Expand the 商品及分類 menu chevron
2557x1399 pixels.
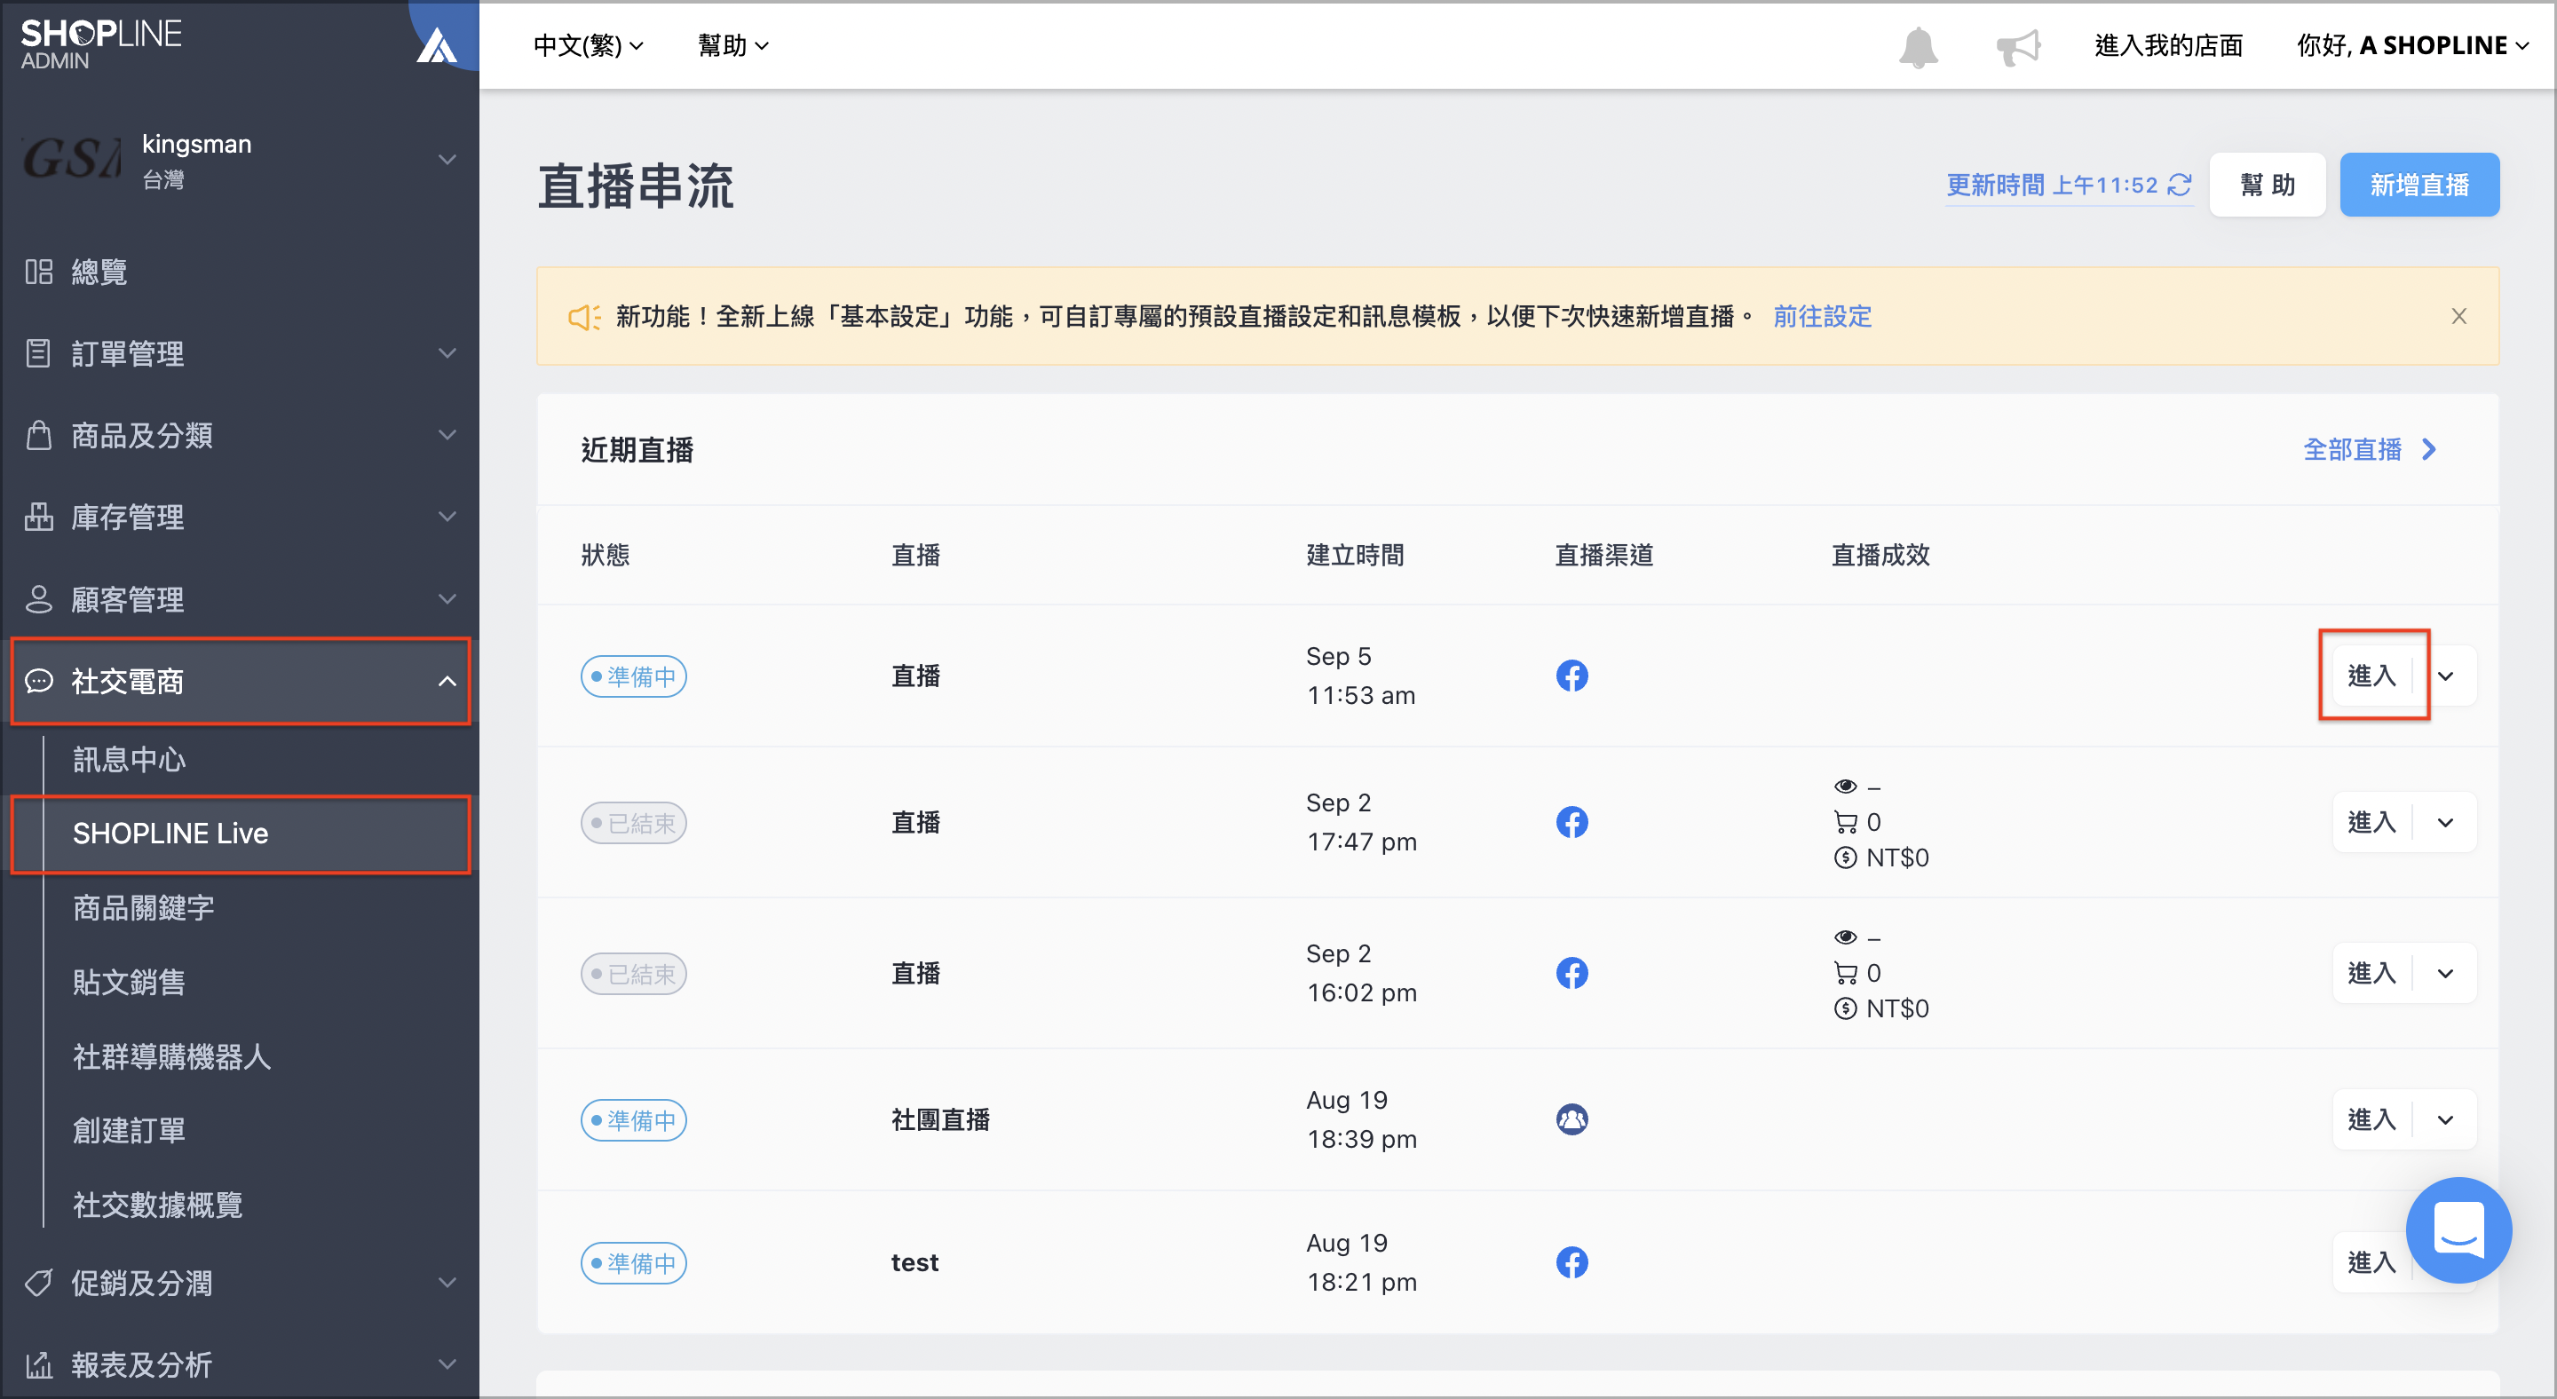[447, 435]
